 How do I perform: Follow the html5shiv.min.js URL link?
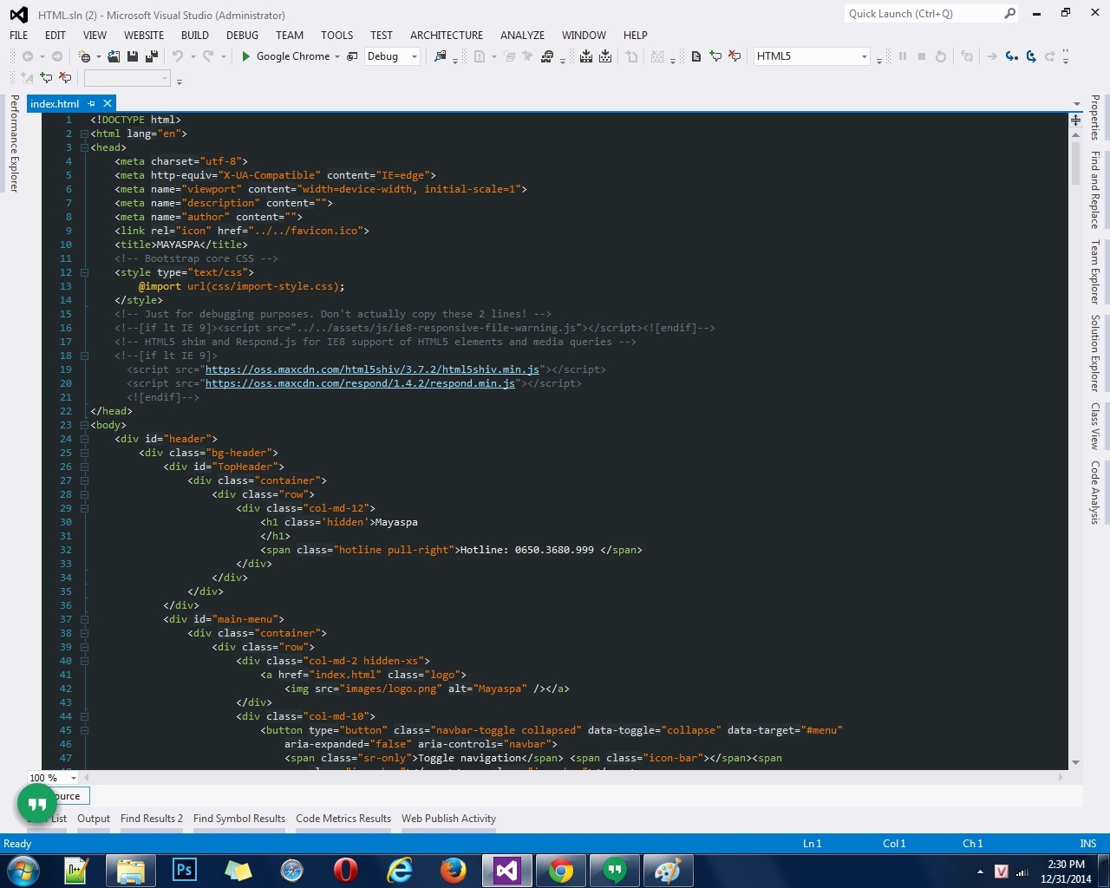pos(372,369)
